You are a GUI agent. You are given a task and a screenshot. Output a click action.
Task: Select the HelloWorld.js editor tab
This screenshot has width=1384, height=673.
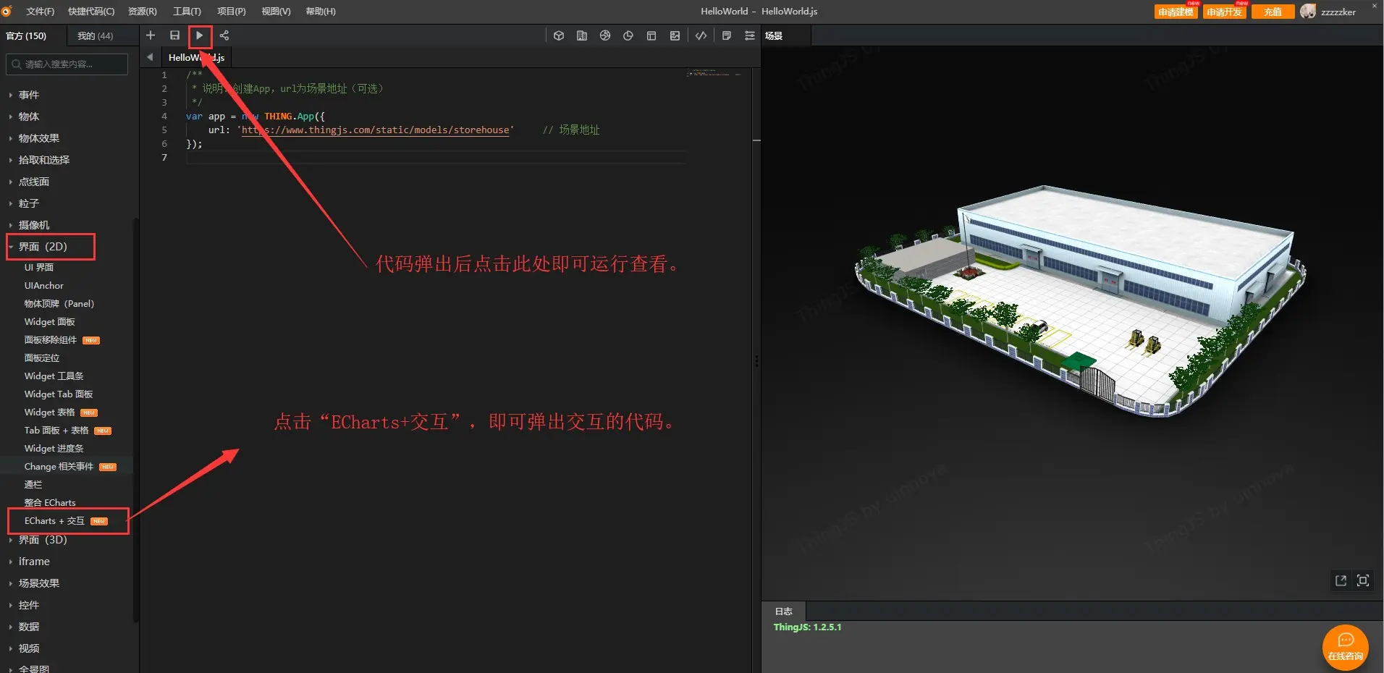click(196, 57)
